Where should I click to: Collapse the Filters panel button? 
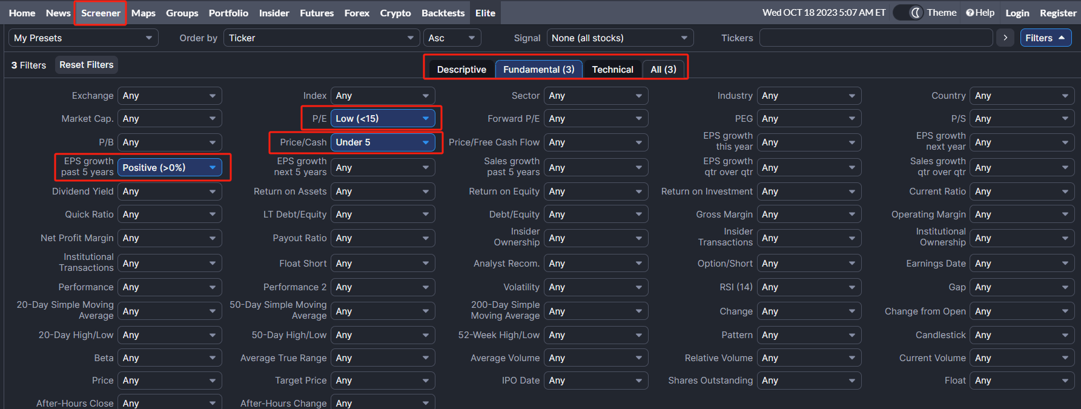point(1045,38)
